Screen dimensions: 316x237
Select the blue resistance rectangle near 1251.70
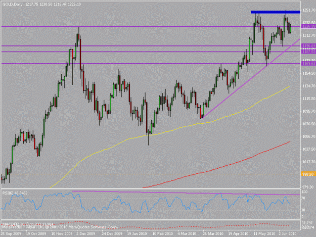tap(275, 12)
